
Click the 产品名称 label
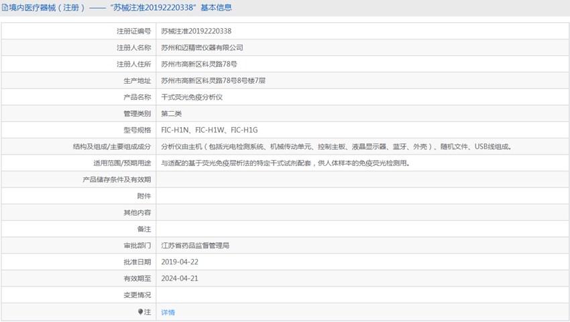(x=137, y=97)
